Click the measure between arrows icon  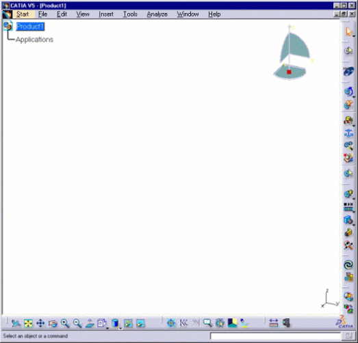pos(274,323)
